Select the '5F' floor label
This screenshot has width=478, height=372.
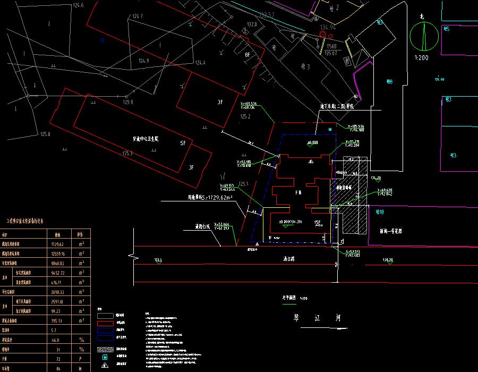(x=183, y=143)
